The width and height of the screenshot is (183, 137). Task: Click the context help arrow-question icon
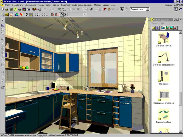click(x=180, y=9)
